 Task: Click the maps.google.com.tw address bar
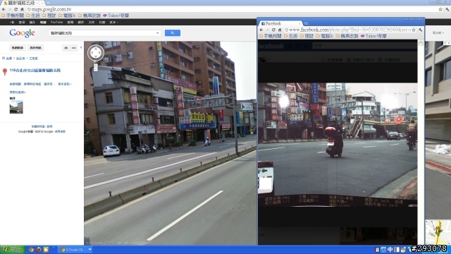(230, 9)
